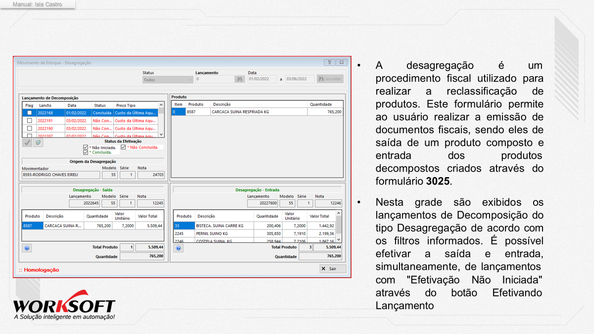The width and height of the screenshot is (594, 334).
Task: Click scroll down arrow in Entrada products grid
Action: (339, 239)
